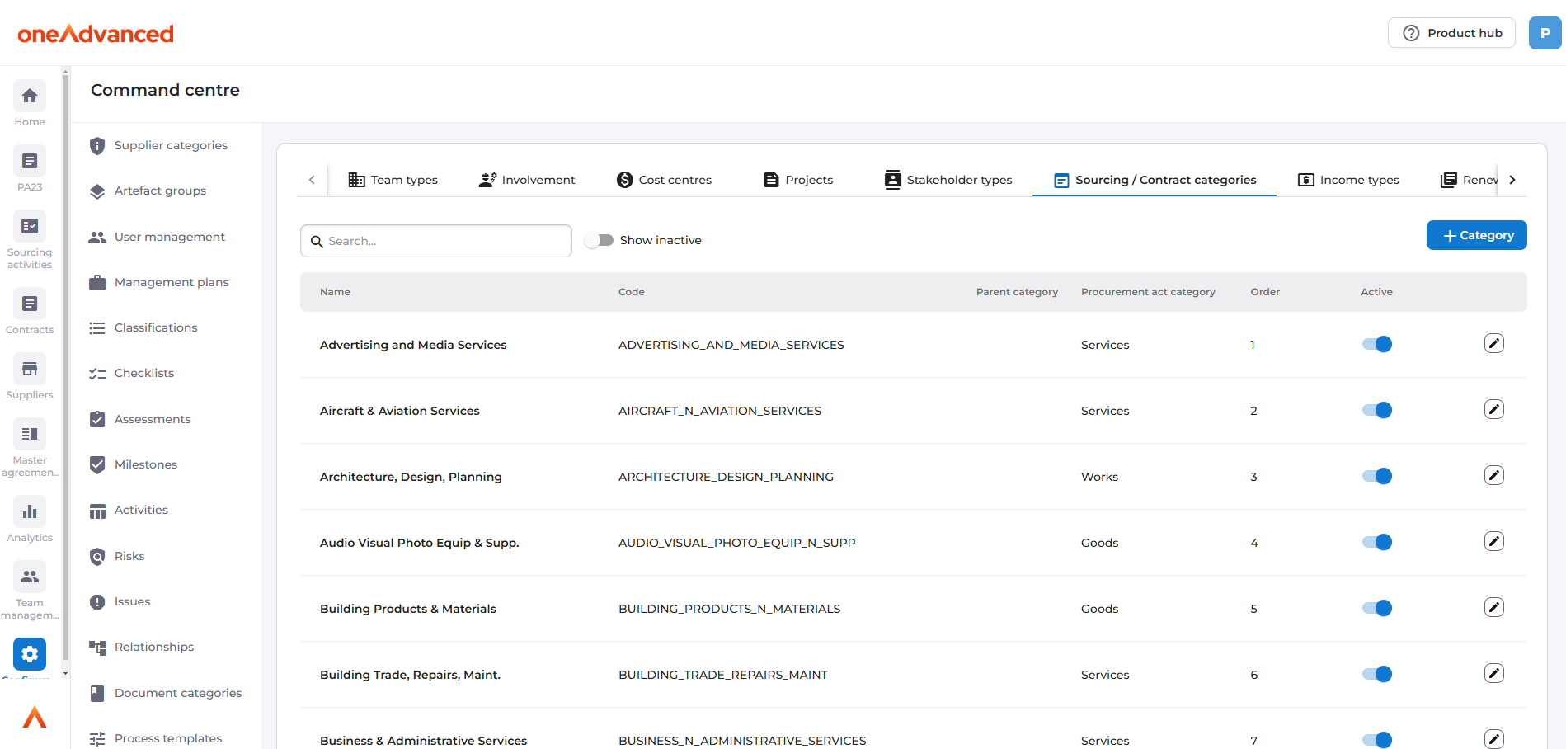Toggle off Audio Visual Photo Equip active switch
Viewport: 1566px width, 749px height.
[1376, 543]
